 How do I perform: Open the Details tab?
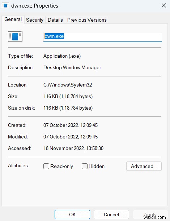click(x=55, y=20)
